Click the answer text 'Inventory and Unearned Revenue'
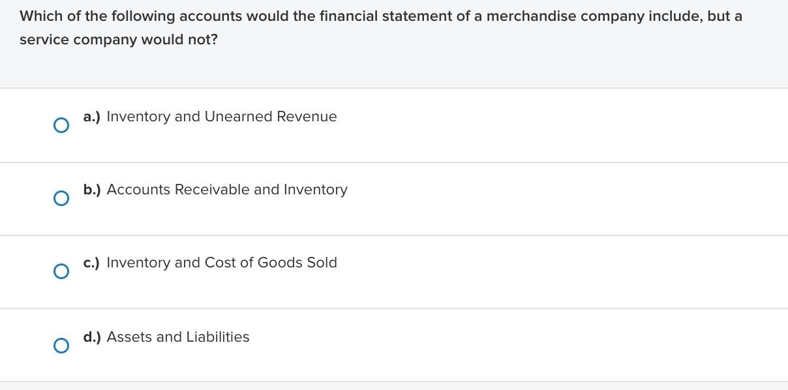This screenshot has height=390, width=788. 222,116
